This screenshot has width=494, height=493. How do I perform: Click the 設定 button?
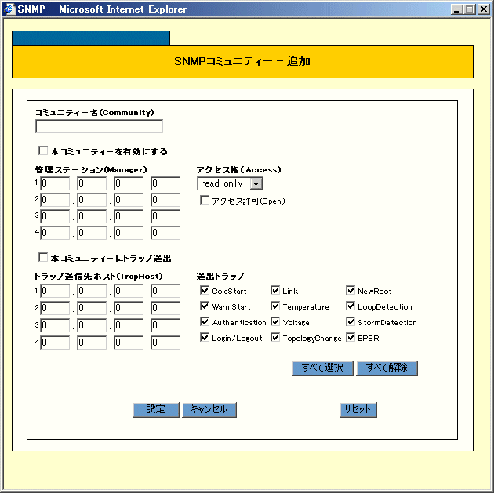[156, 410]
